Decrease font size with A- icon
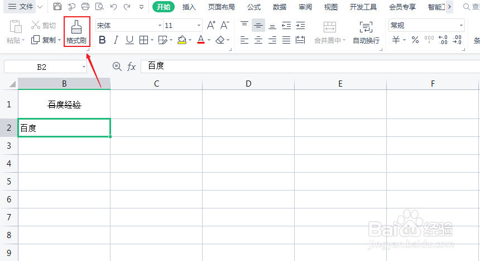 [225, 25]
